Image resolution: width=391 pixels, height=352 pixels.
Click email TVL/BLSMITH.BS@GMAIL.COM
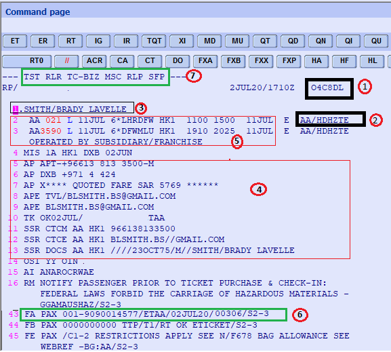tap(110, 196)
